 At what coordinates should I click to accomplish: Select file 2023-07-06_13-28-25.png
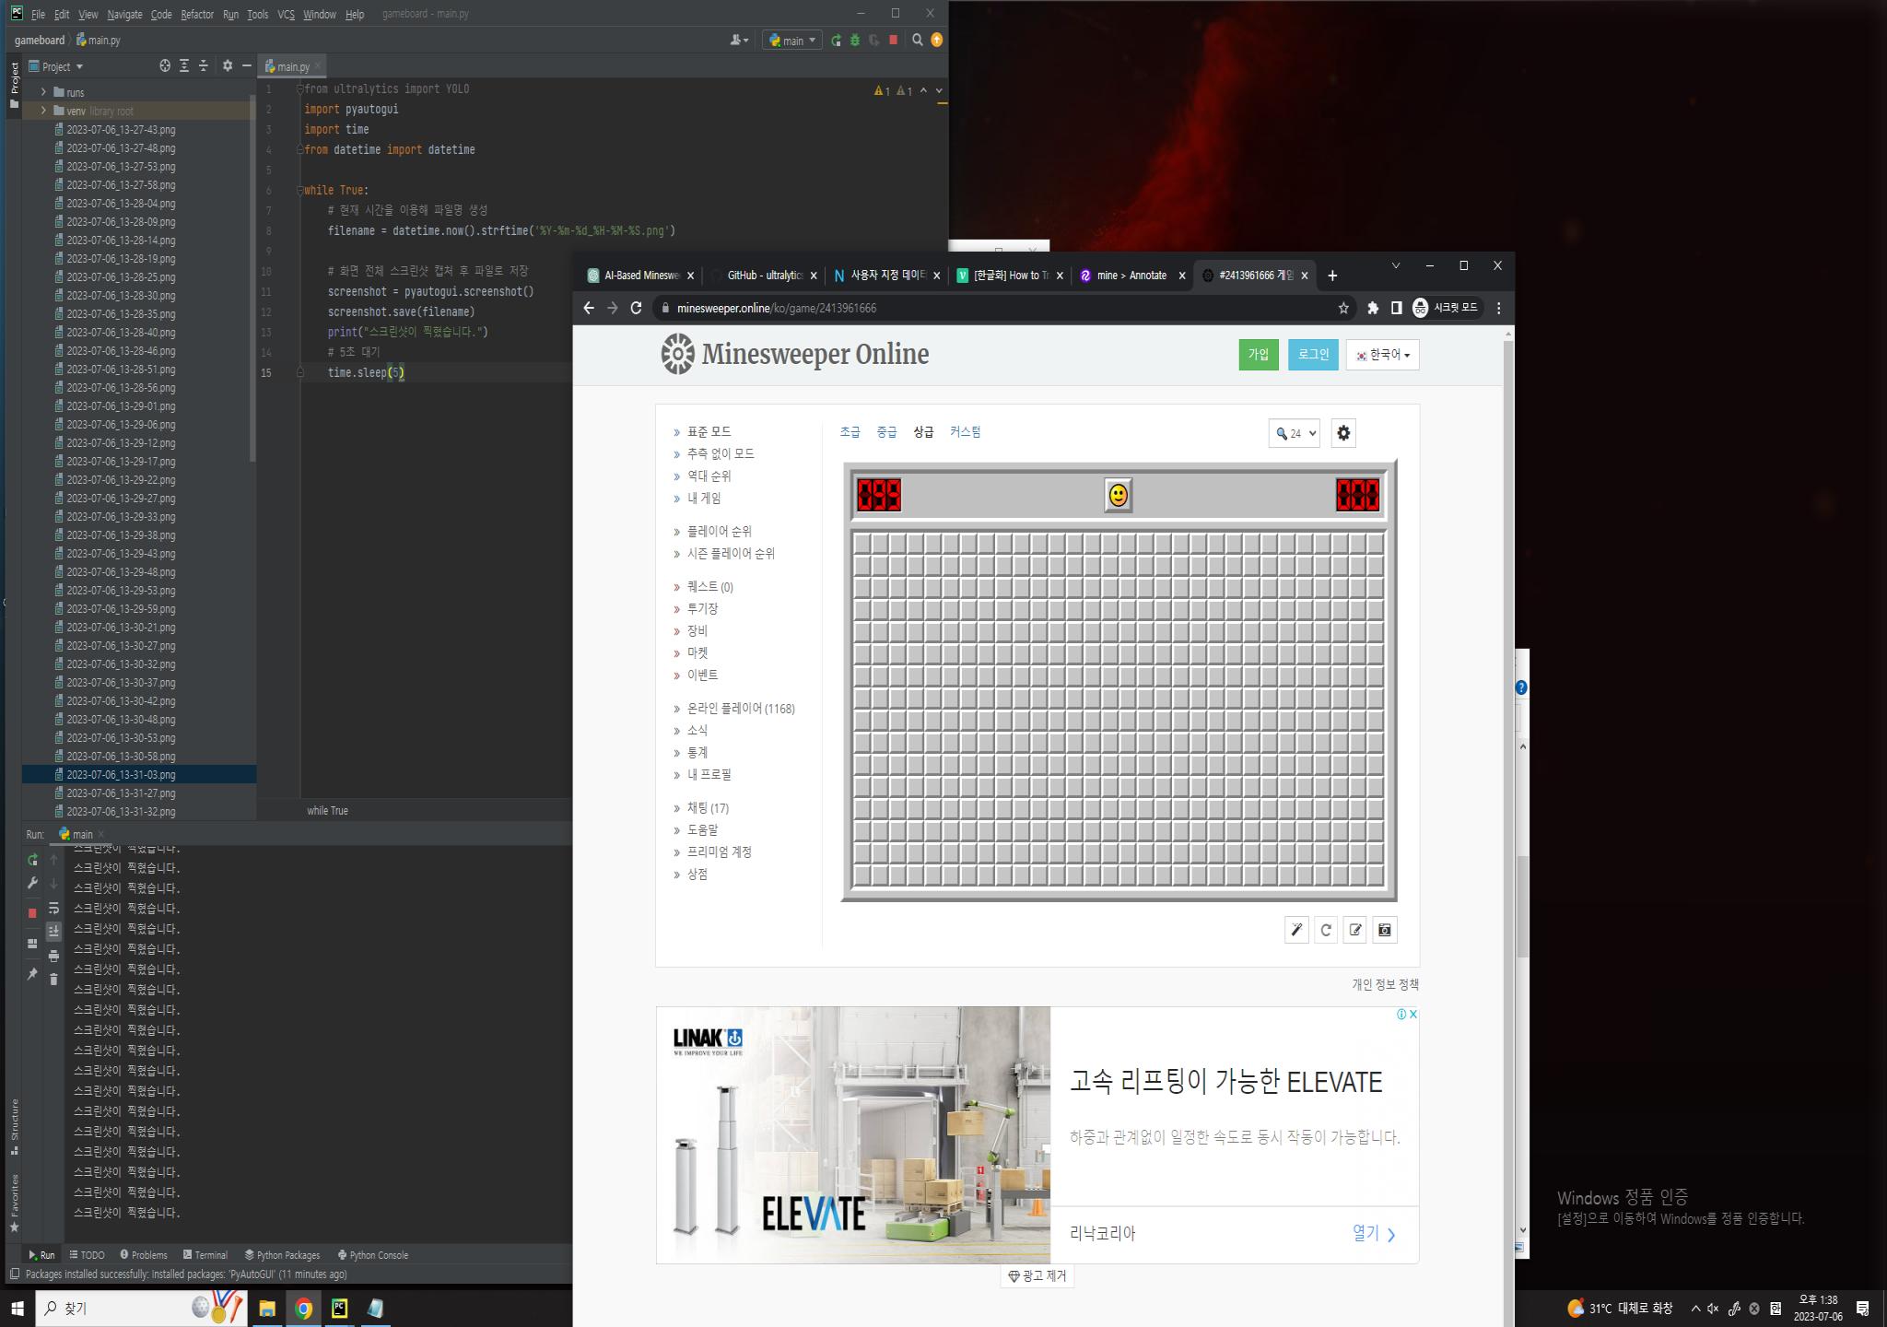pyautogui.click(x=121, y=277)
